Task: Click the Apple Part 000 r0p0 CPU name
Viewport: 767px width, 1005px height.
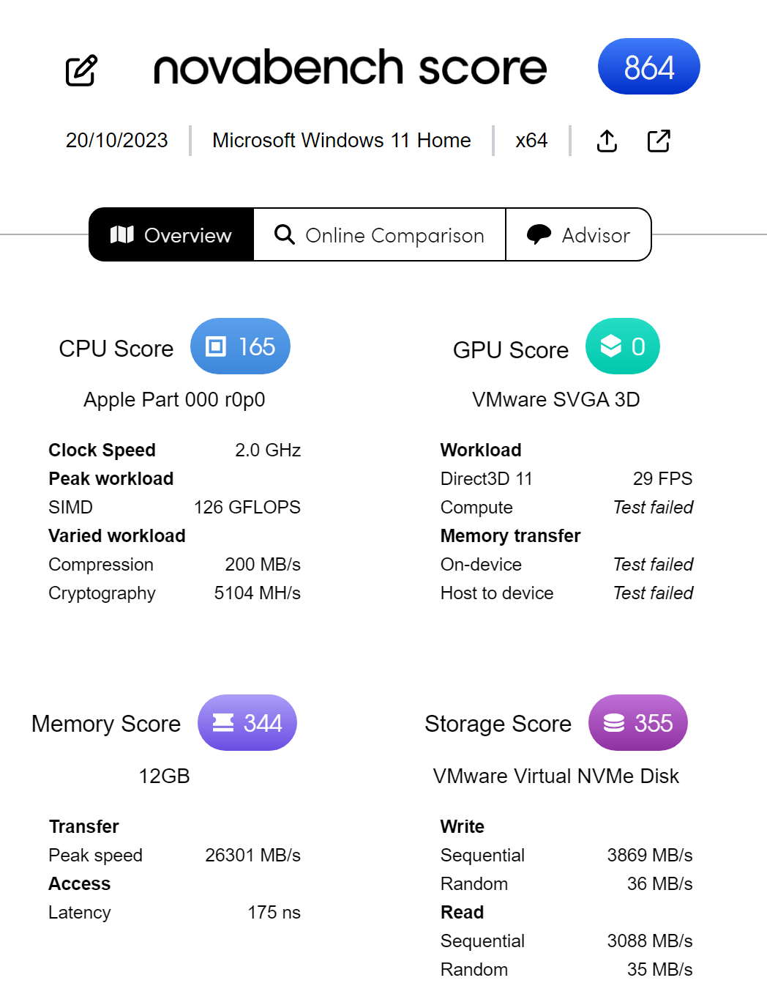Action: pyautogui.click(x=174, y=400)
